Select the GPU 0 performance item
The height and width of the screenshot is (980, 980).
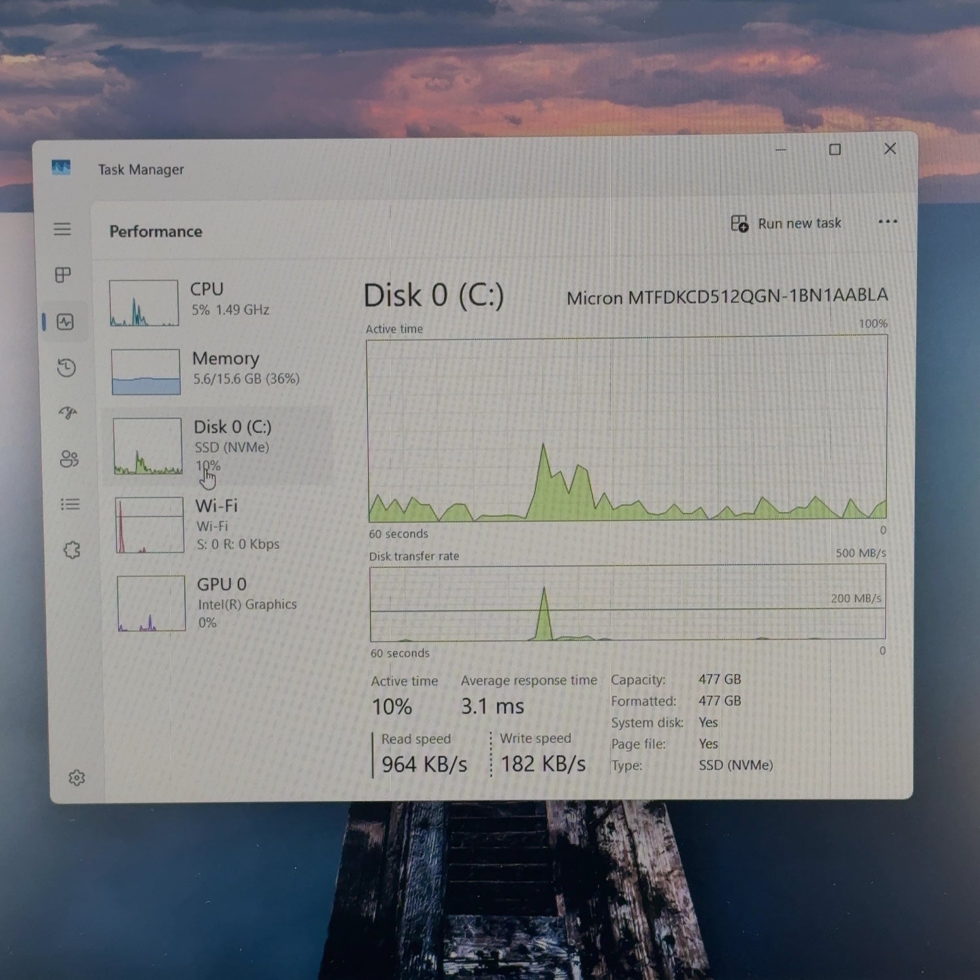click(222, 602)
